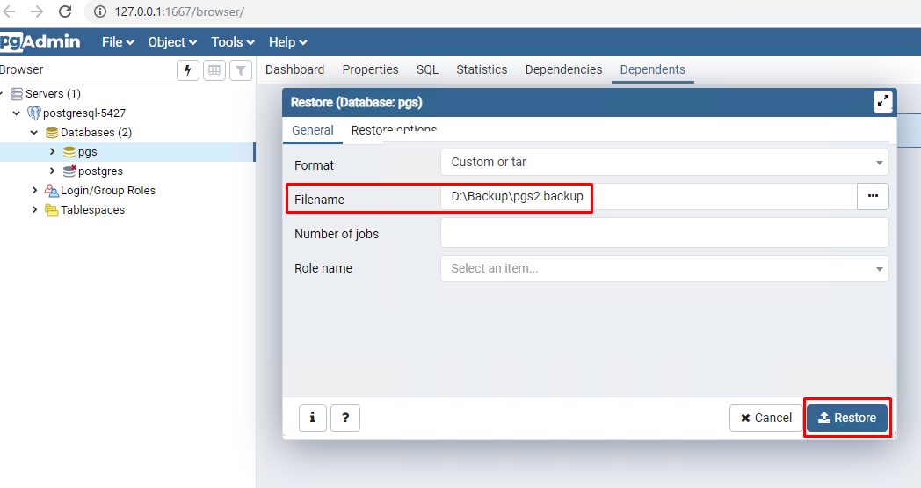Reload the page with browser refresh icon
Viewport: 921px width, 488px height.
pyautogui.click(x=65, y=12)
